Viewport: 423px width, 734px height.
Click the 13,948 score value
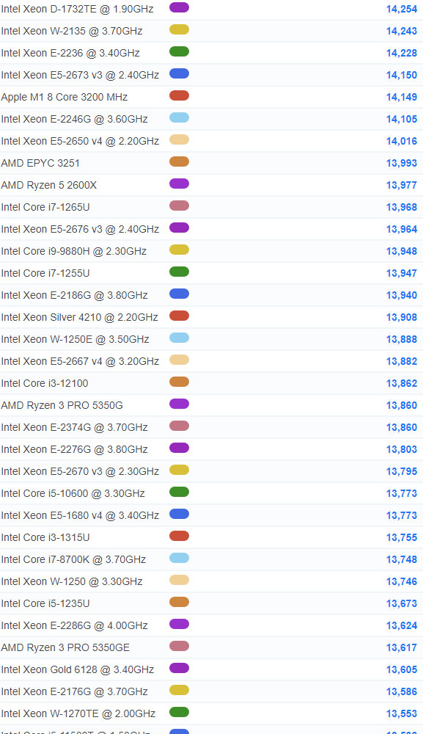402,251
